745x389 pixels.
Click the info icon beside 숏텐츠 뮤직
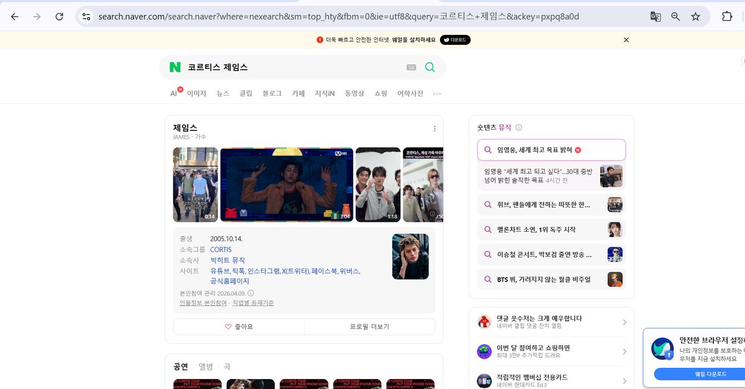519,127
